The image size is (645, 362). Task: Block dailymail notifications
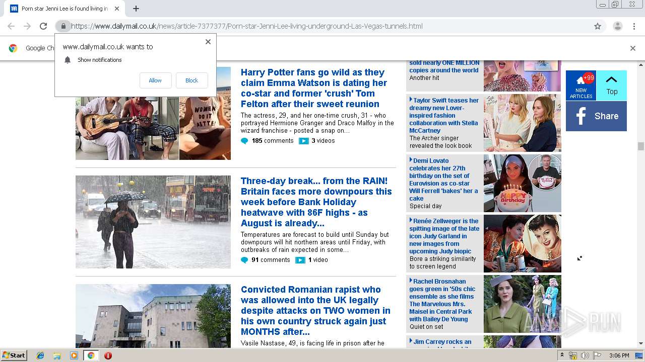pyautogui.click(x=191, y=80)
